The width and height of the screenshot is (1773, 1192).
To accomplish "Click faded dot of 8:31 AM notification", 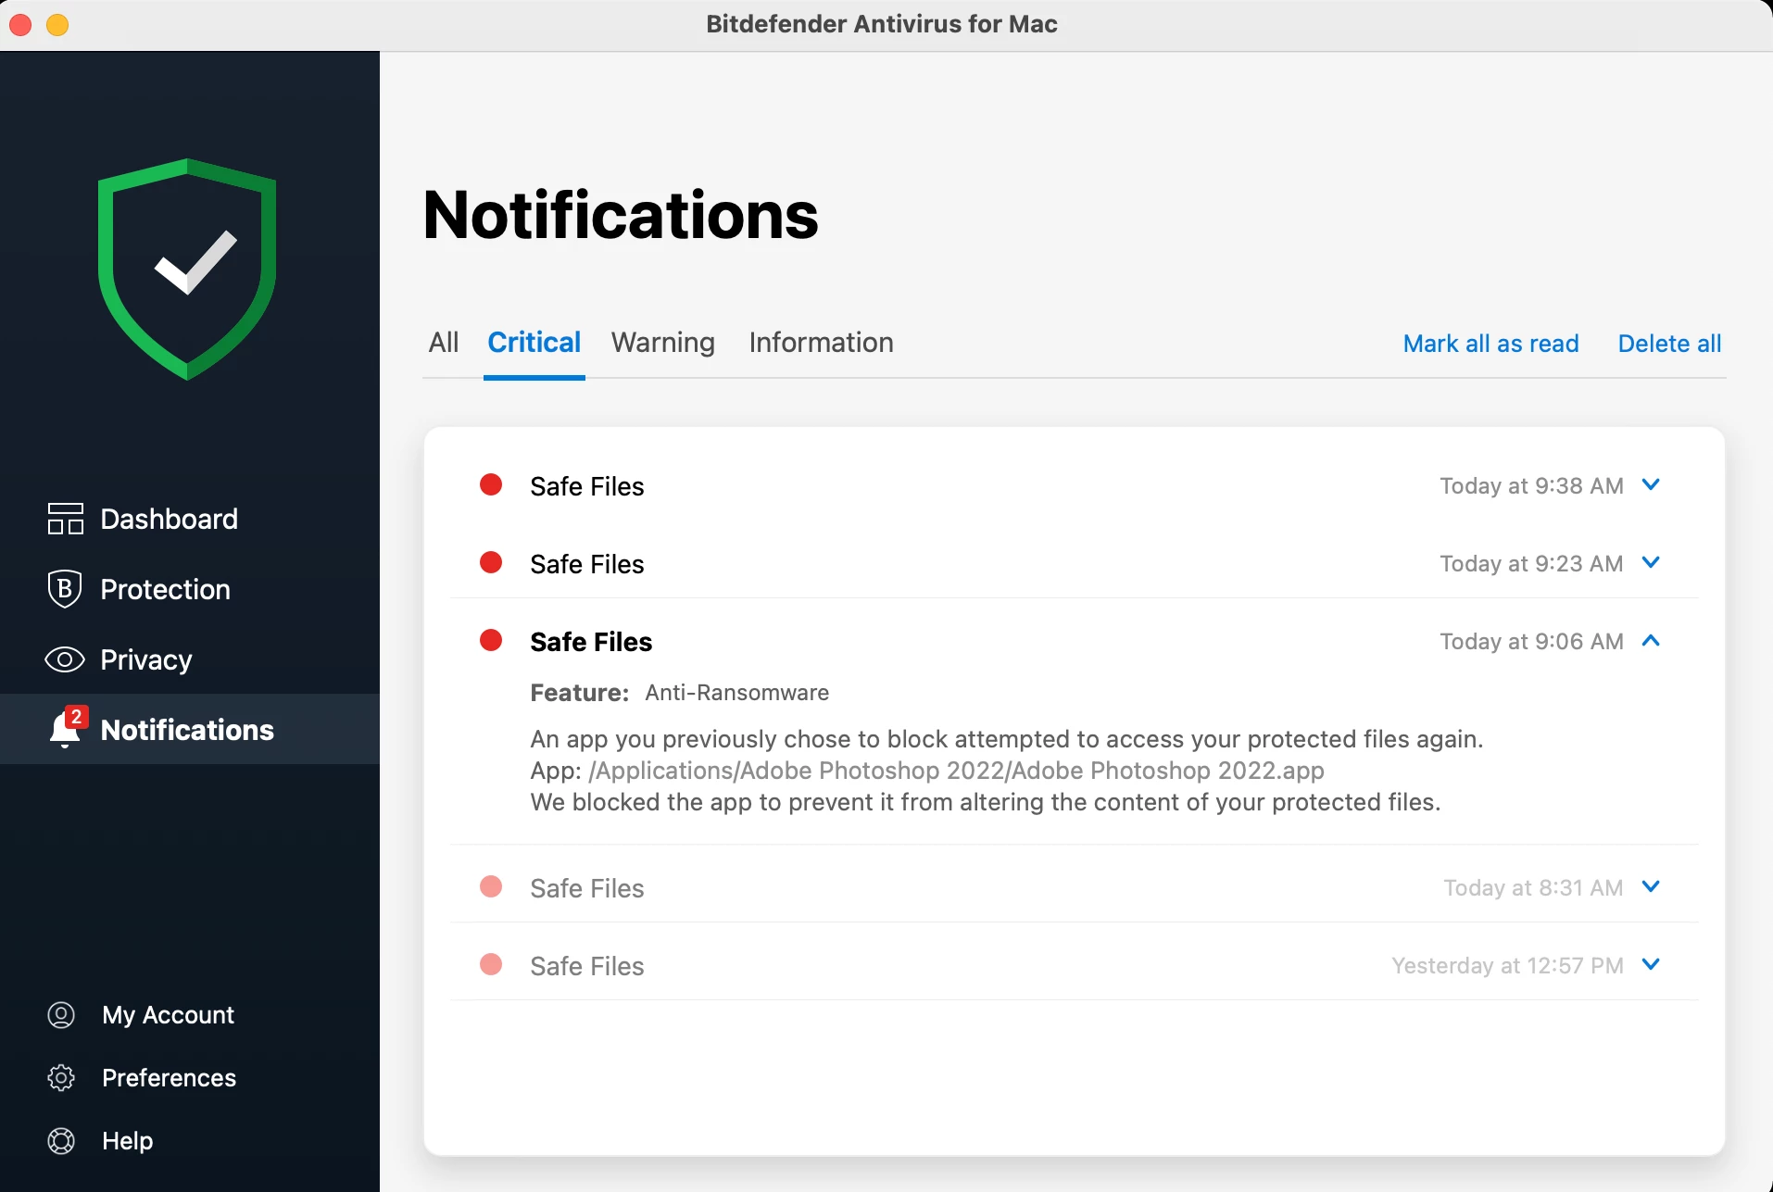I will [x=491, y=886].
